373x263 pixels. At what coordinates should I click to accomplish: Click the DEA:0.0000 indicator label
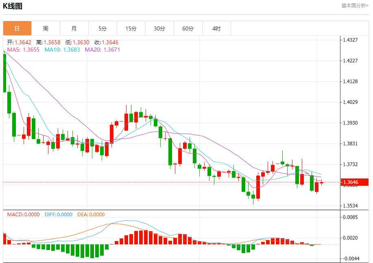click(91, 215)
